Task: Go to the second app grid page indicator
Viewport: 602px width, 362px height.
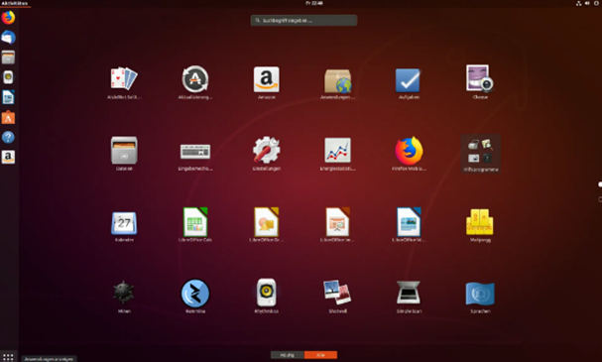Action: pyautogui.click(x=600, y=198)
